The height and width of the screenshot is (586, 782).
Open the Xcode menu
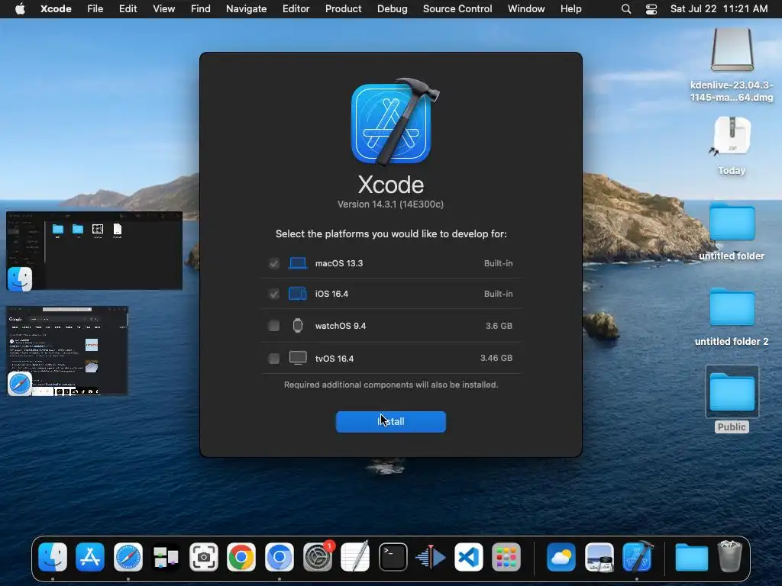(x=56, y=9)
